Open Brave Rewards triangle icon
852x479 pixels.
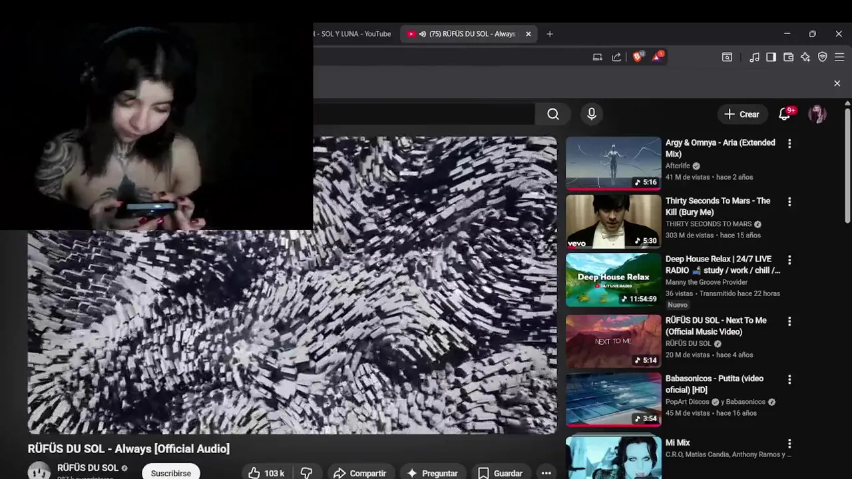click(x=657, y=57)
